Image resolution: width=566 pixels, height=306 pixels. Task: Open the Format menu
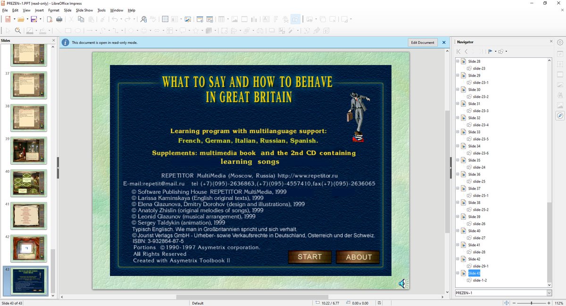point(54,10)
